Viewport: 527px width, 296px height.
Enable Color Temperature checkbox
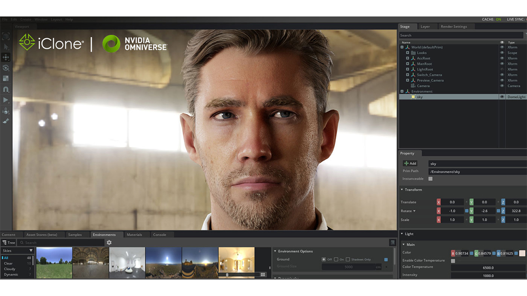pos(453,261)
